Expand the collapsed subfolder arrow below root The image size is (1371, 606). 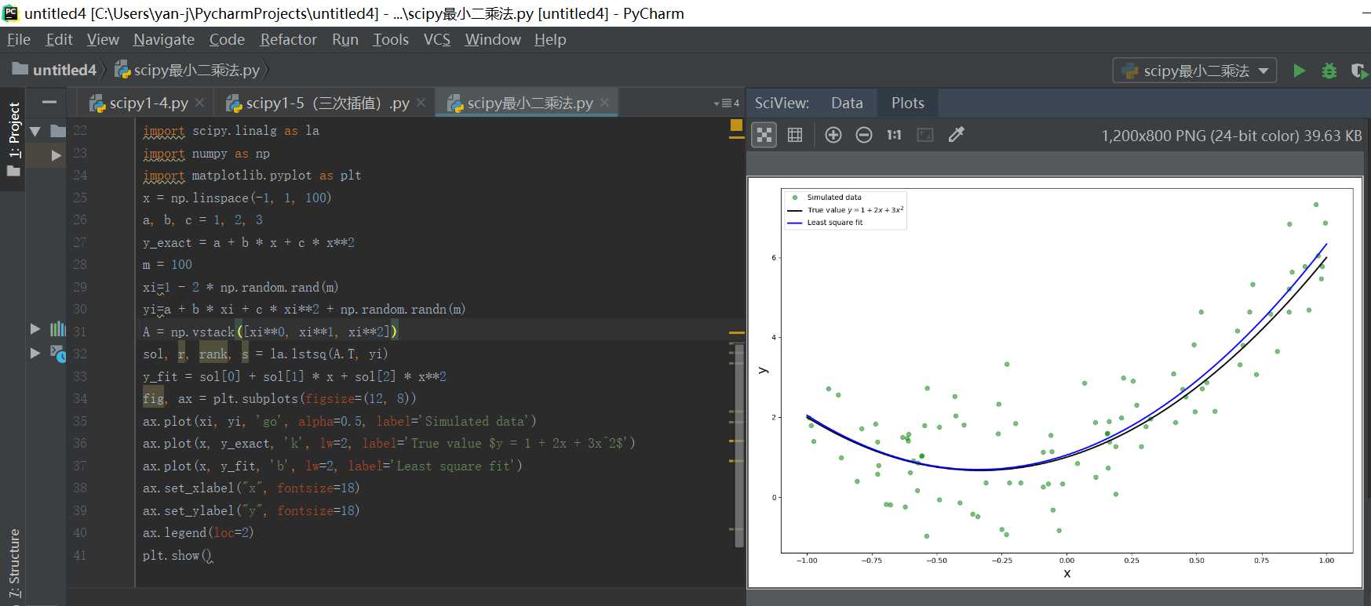[x=56, y=155]
